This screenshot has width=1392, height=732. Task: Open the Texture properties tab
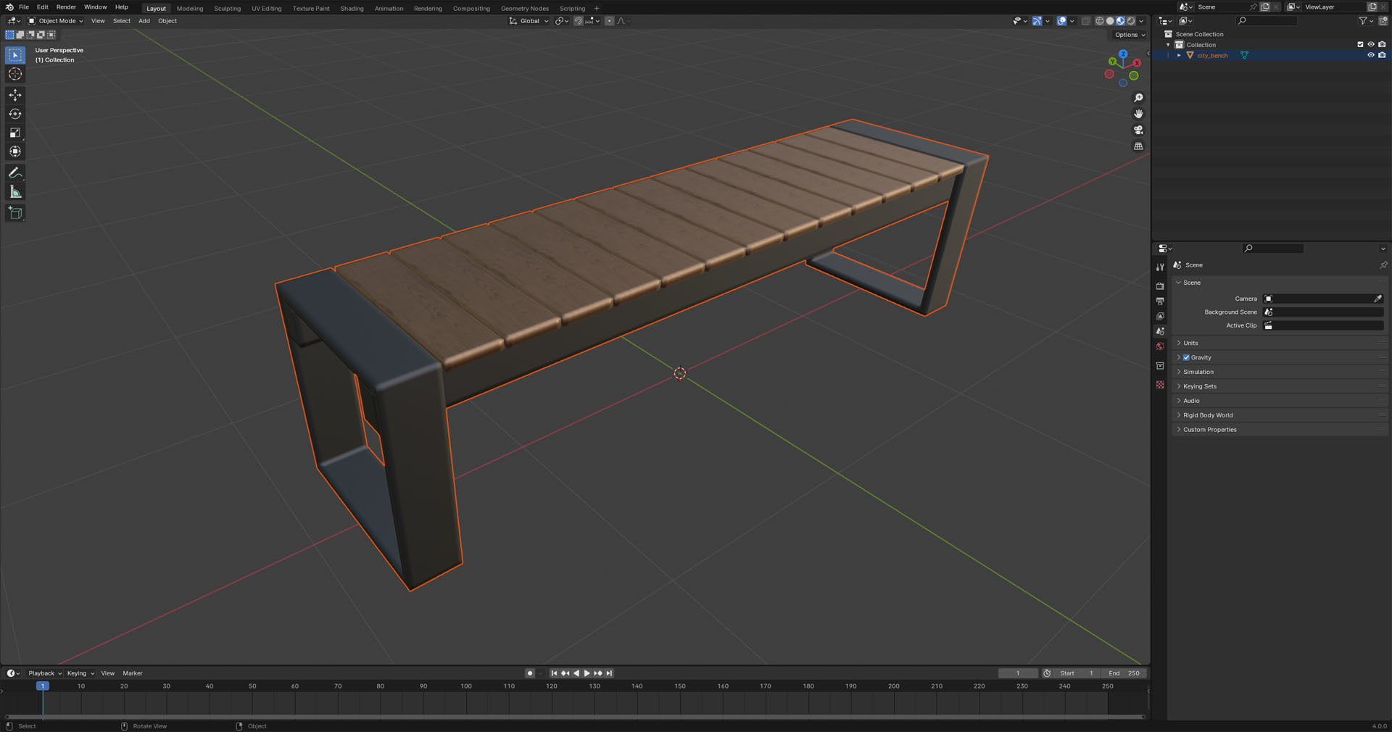1160,385
